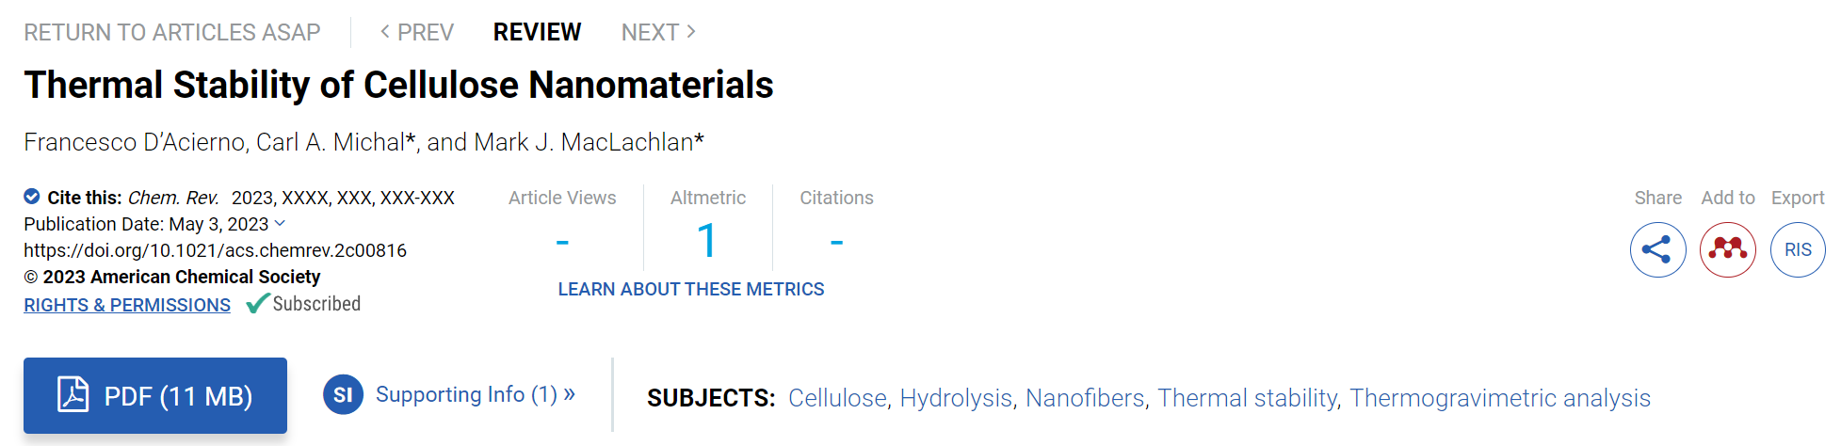
Task: Go to NEXT article
Action: [658, 32]
